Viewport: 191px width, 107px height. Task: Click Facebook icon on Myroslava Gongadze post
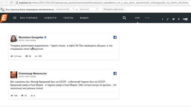pyautogui.click(x=115, y=37)
